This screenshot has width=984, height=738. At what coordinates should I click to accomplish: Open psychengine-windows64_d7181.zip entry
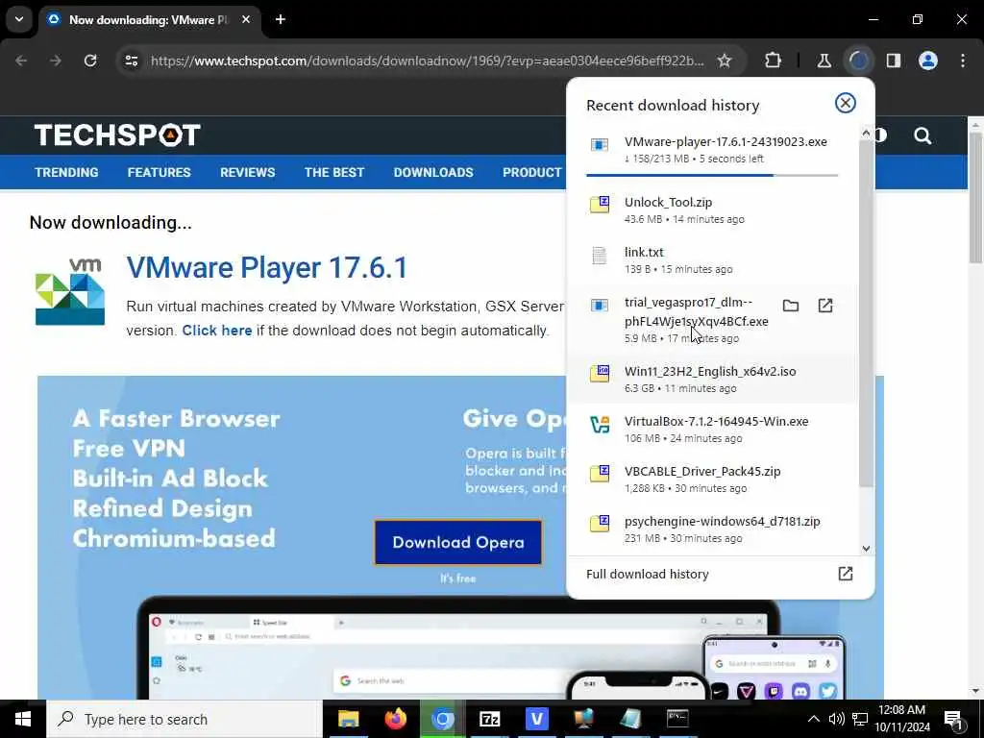pyautogui.click(x=712, y=529)
